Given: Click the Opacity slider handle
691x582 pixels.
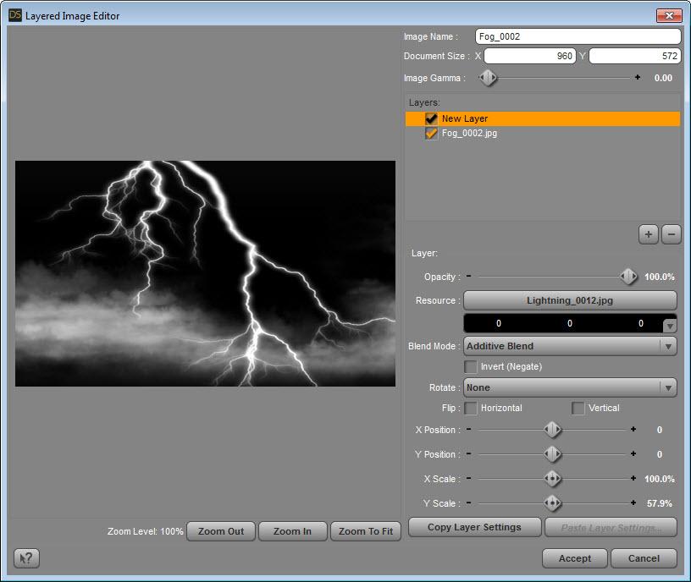Looking at the screenshot, I should [x=628, y=277].
